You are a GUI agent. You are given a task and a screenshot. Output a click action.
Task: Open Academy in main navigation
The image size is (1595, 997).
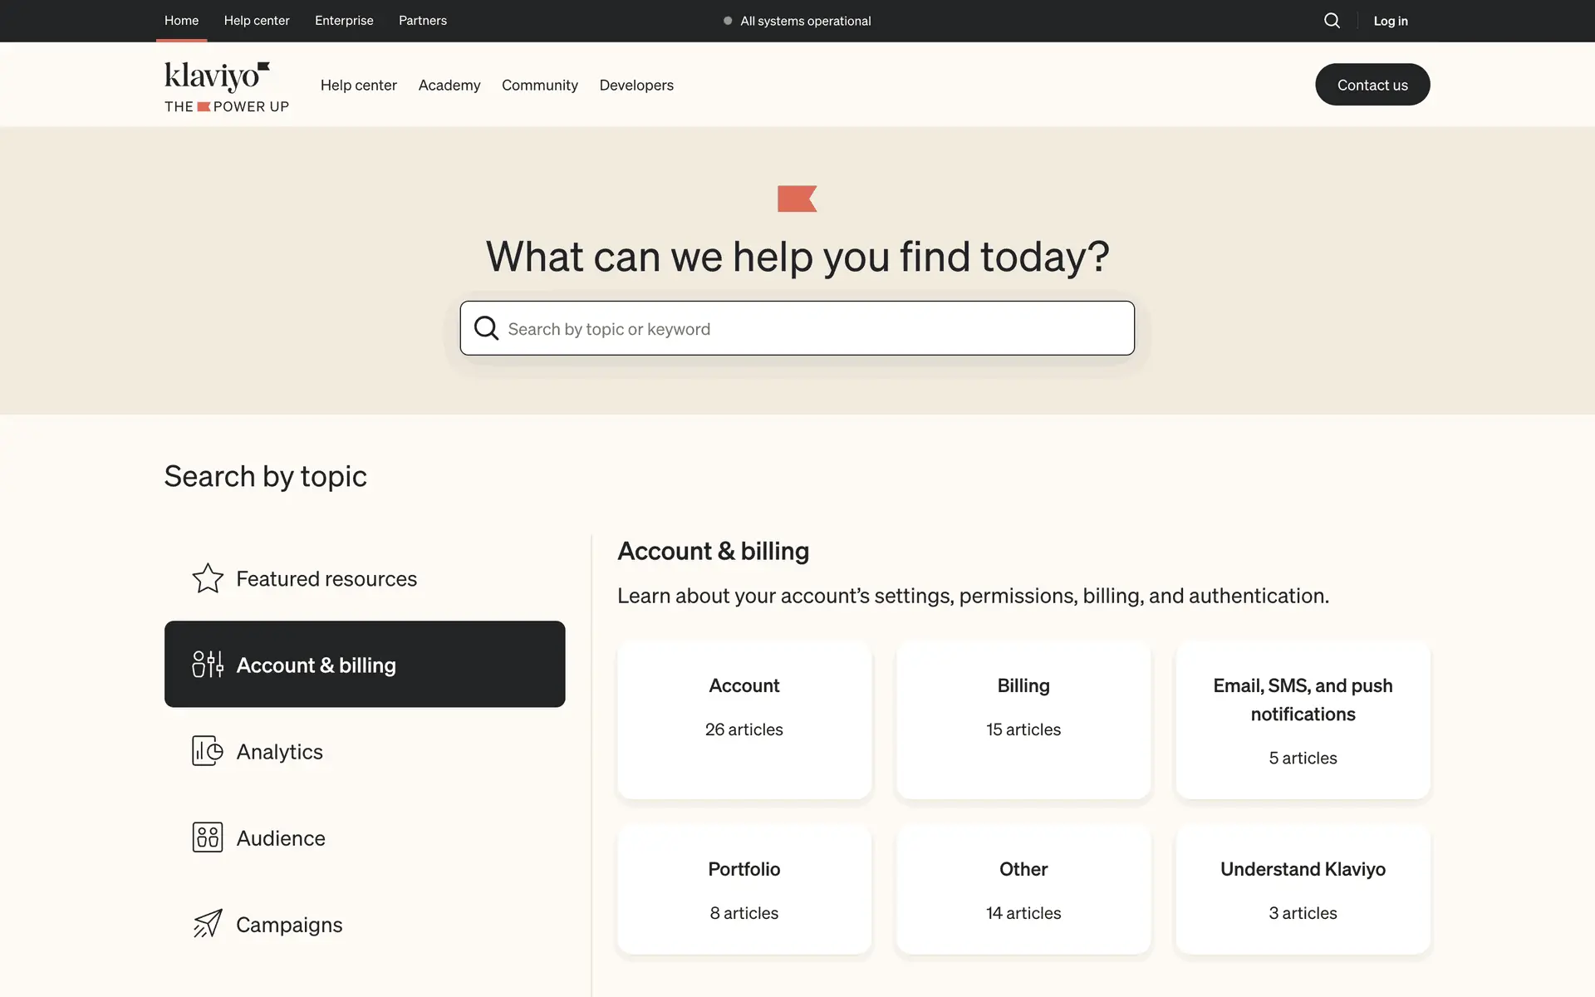(449, 85)
